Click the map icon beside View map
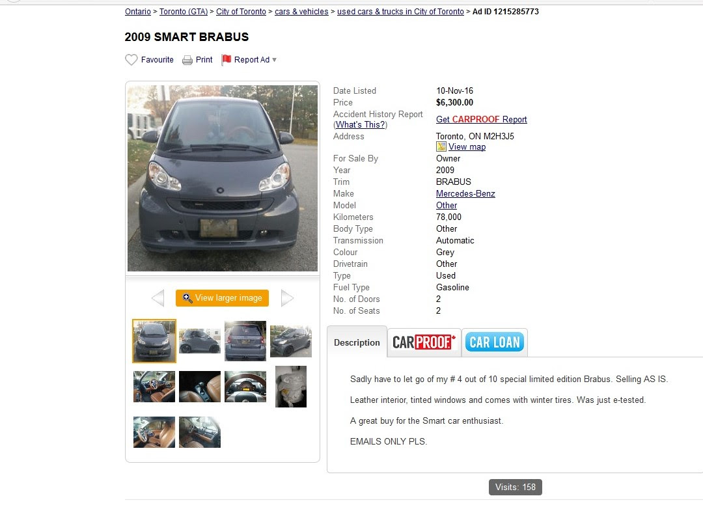The width and height of the screenshot is (703, 509). [441, 146]
